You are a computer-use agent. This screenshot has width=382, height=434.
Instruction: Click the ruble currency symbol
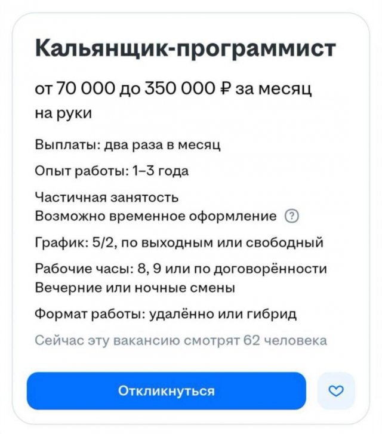[226, 90]
